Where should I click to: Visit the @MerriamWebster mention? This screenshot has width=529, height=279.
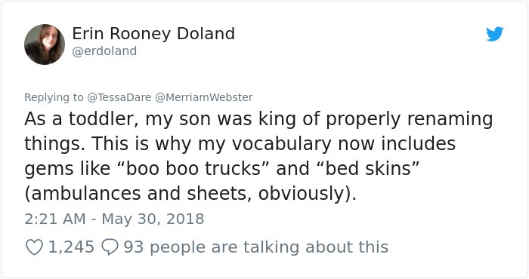point(204,97)
